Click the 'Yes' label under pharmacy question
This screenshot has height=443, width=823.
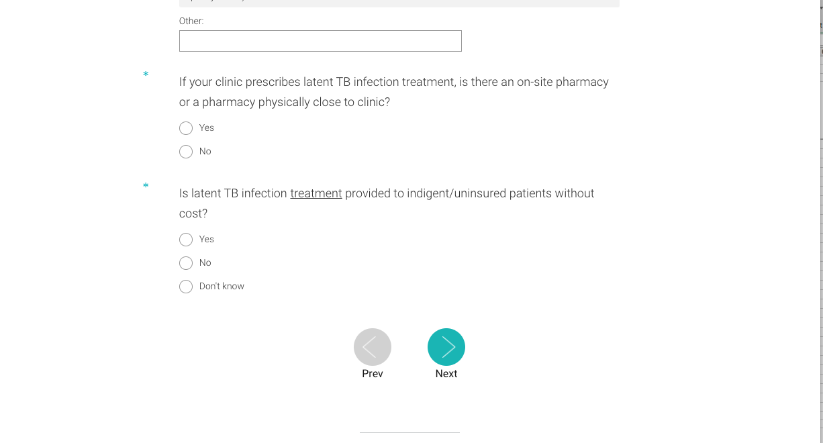pyautogui.click(x=207, y=128)
